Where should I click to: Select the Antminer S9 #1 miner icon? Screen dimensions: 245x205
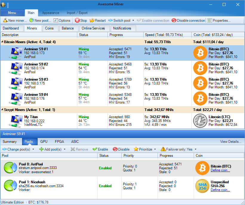point(16,53)
